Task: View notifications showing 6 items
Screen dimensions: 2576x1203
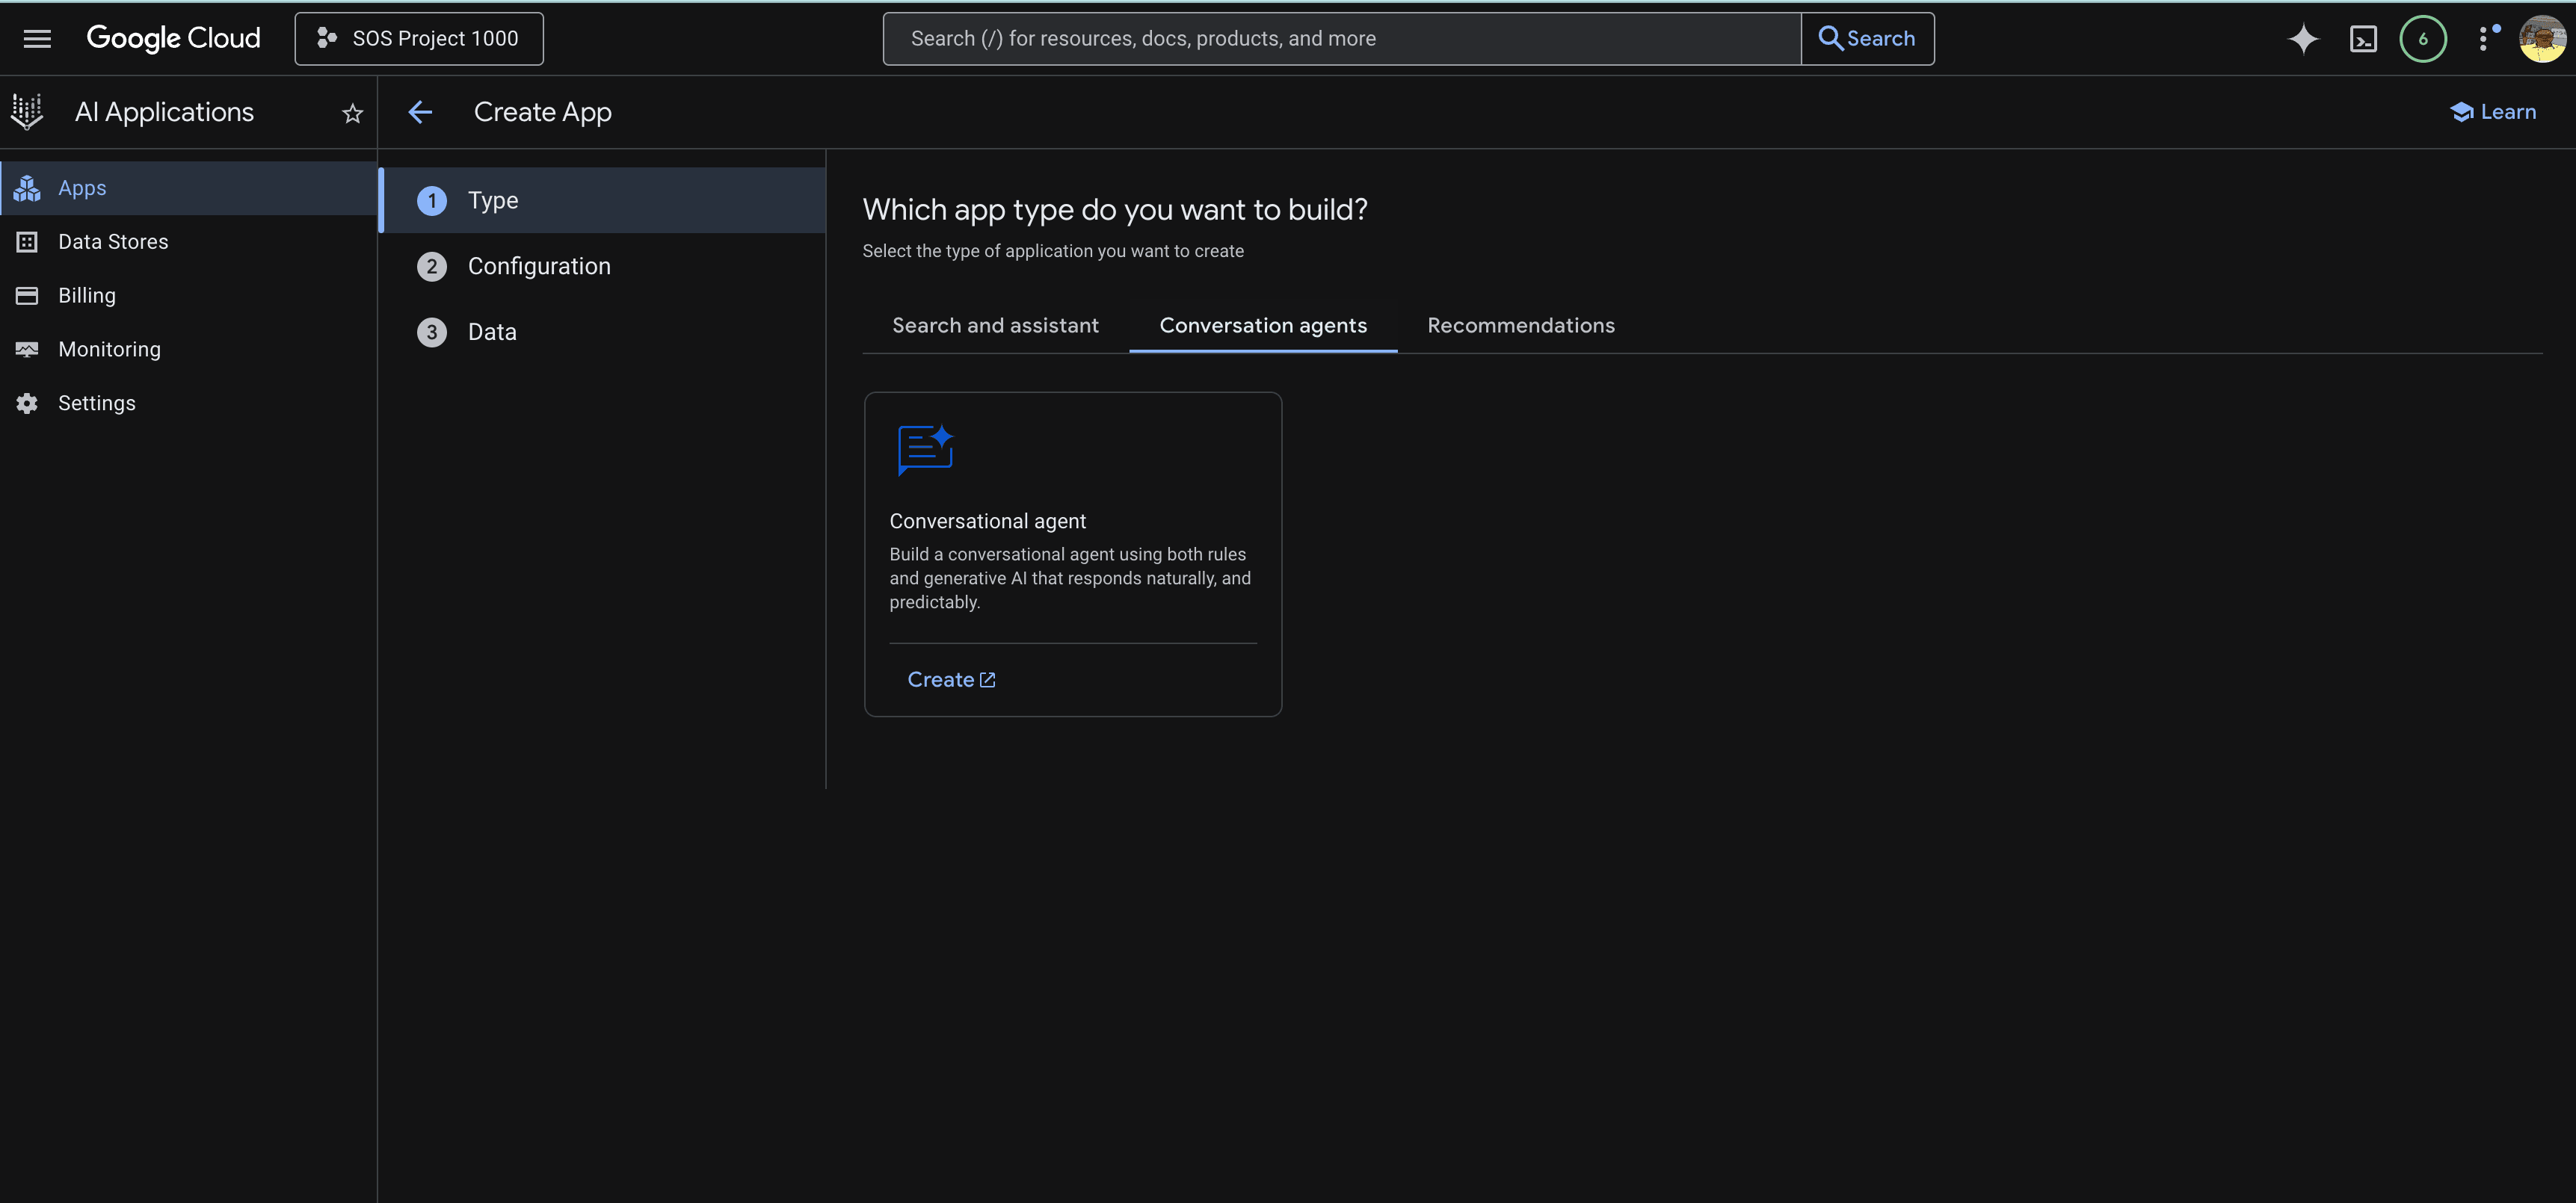Action: pyautogui.click(x=2423, y=38)
